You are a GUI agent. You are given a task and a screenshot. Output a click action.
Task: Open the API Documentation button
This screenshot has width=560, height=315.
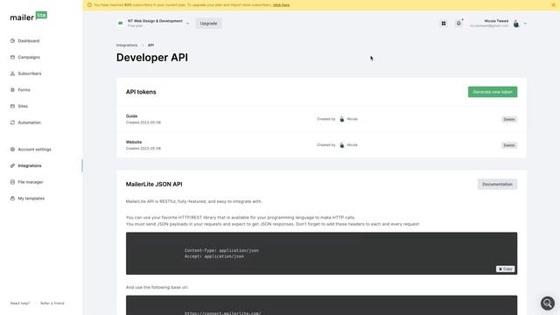point(497,185)
